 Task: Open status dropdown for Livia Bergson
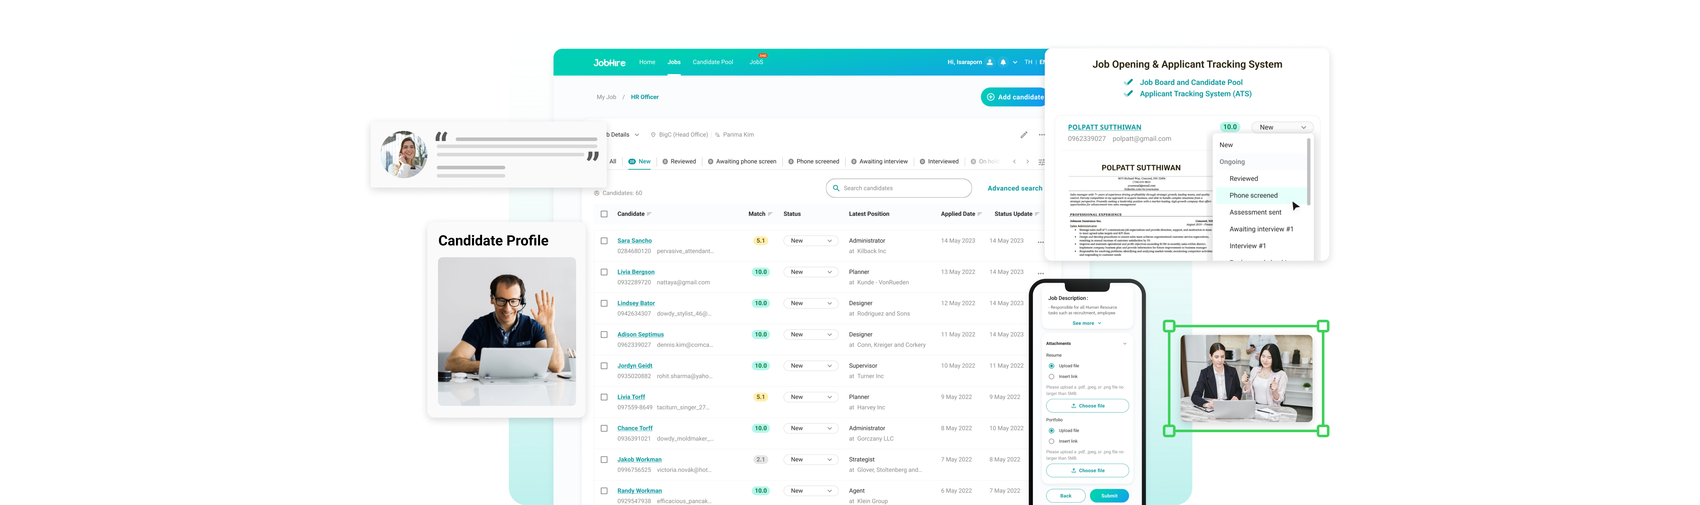810,272
